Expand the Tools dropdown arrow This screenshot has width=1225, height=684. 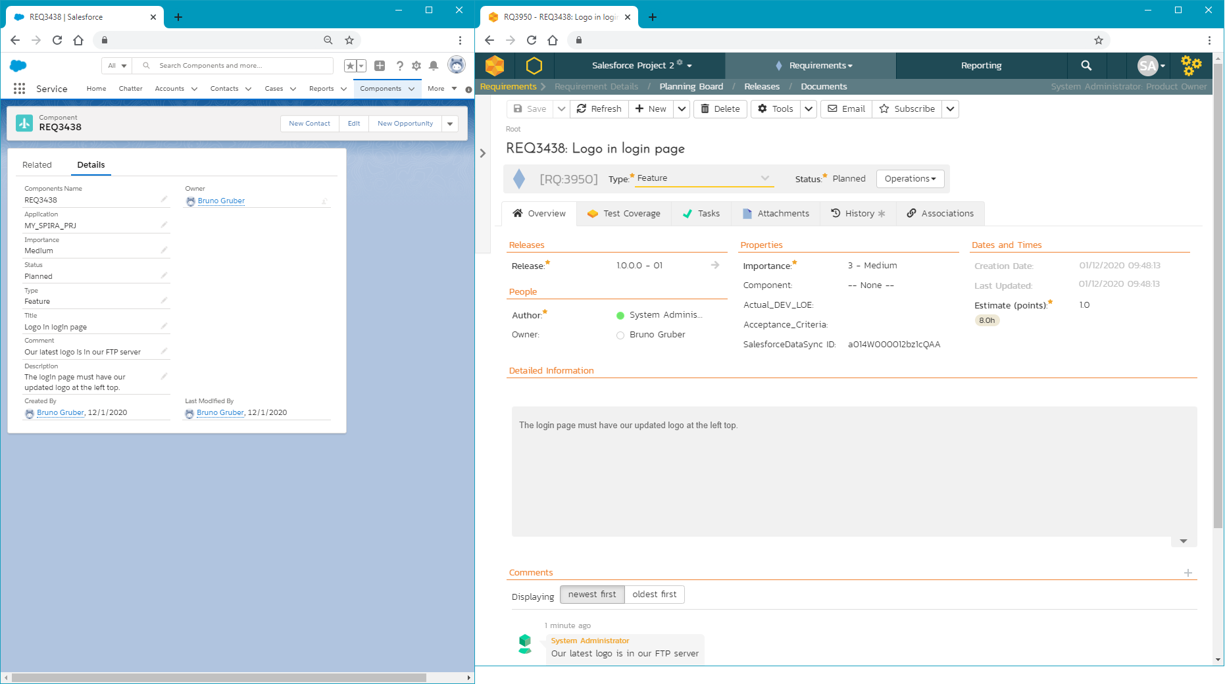[x=809, y=109]
